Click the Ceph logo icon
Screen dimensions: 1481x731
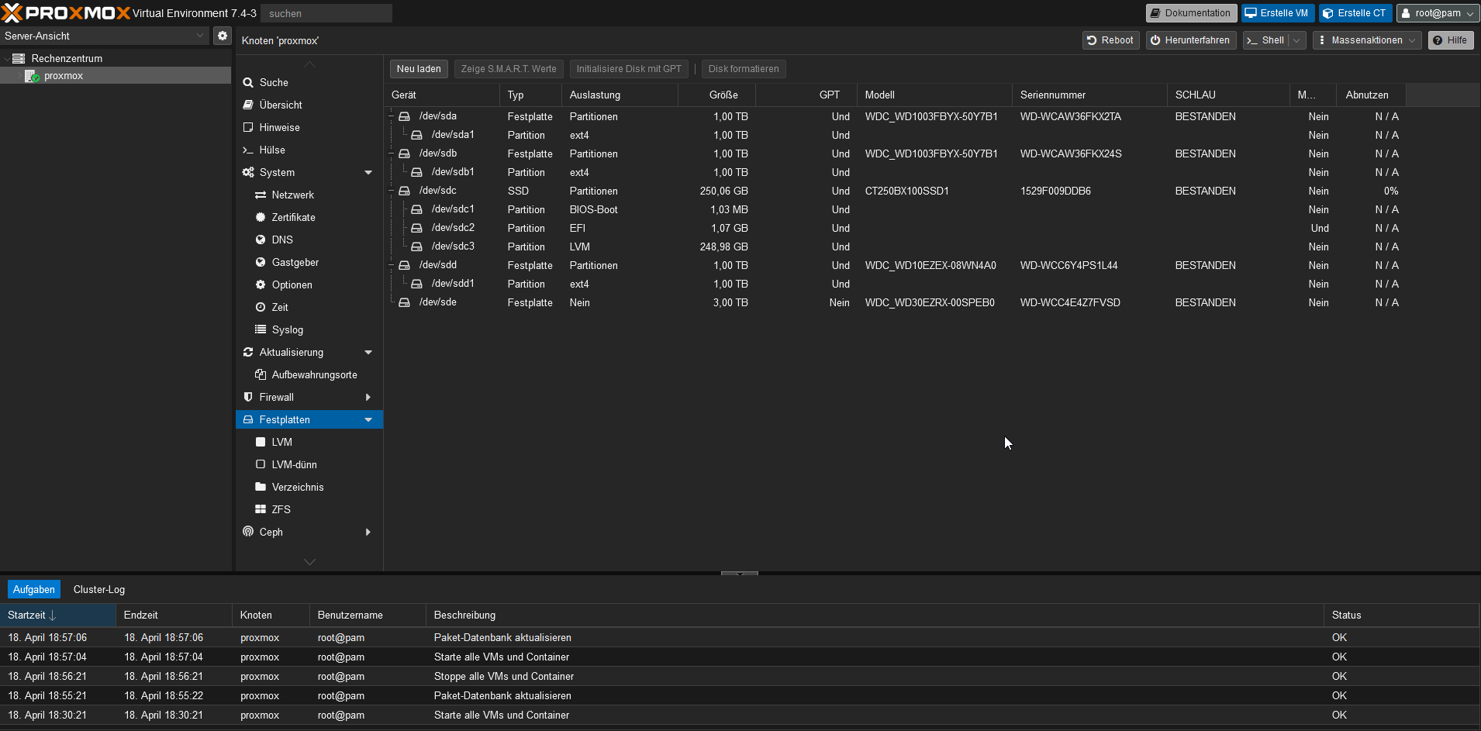coord(248,532)
